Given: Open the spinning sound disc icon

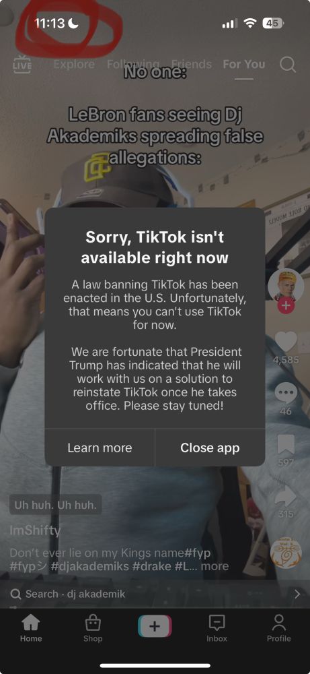Looking at the screenshot, I should coord(286,553).
